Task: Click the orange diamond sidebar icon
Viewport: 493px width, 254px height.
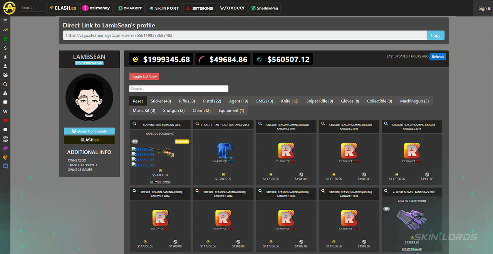Action: [5, 157]
